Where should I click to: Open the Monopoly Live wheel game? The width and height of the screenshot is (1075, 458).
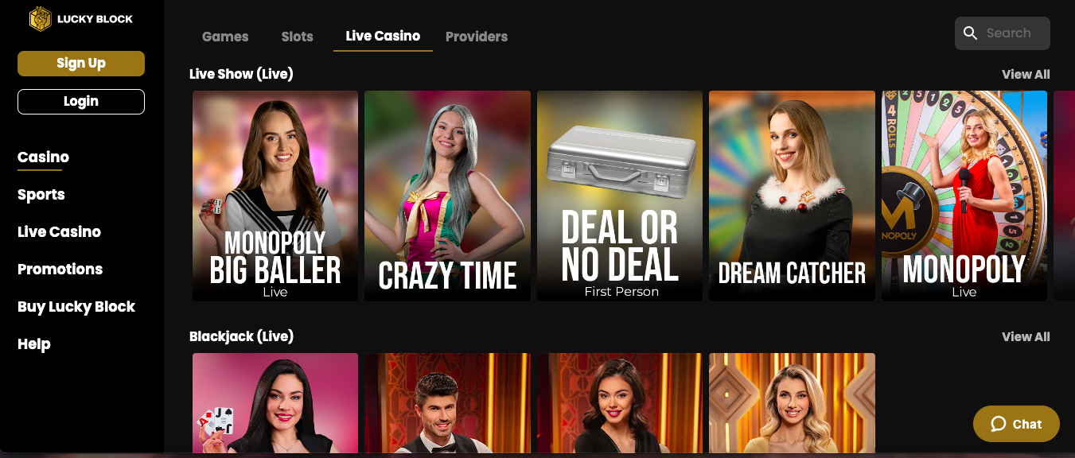pos(964,196)
